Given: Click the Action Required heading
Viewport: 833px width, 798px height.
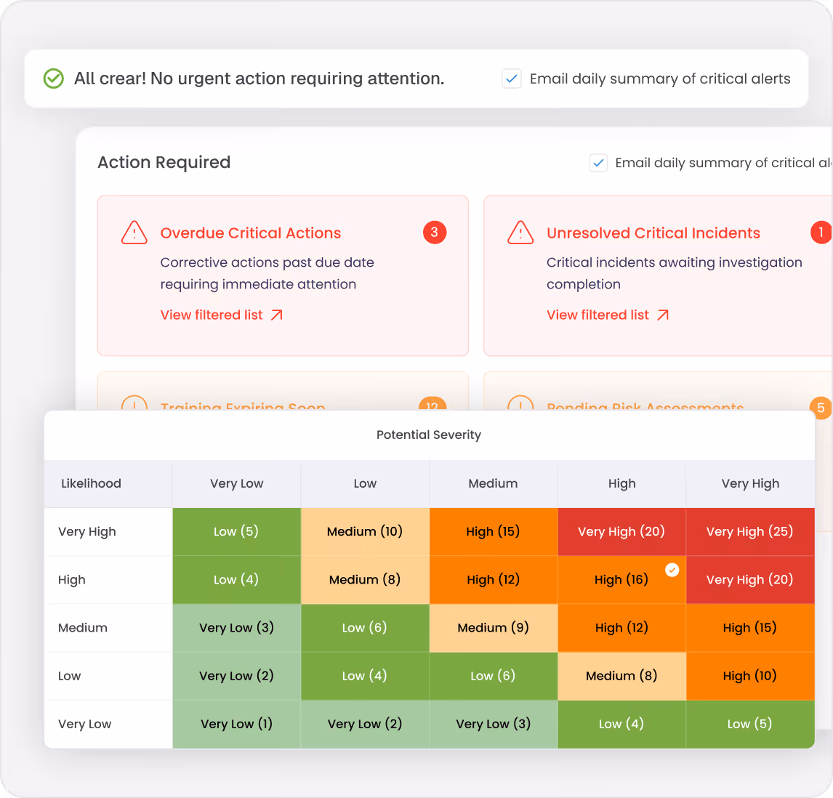Looking at the screenshot, I should click(x=164, y=162).
